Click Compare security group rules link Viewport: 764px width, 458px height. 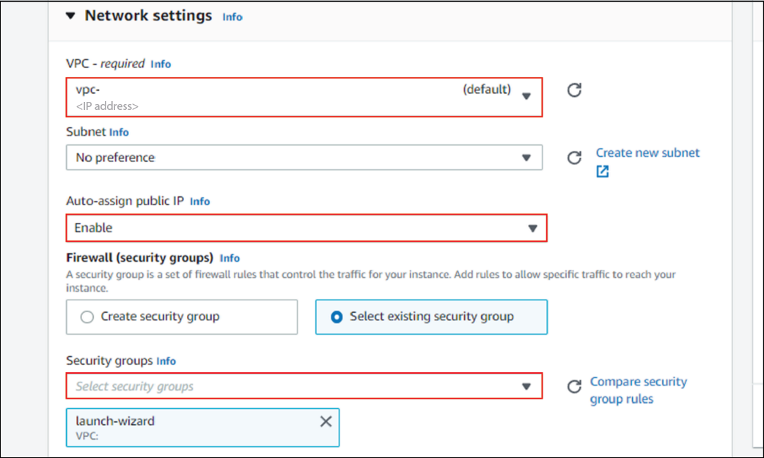tap(639, 391)
